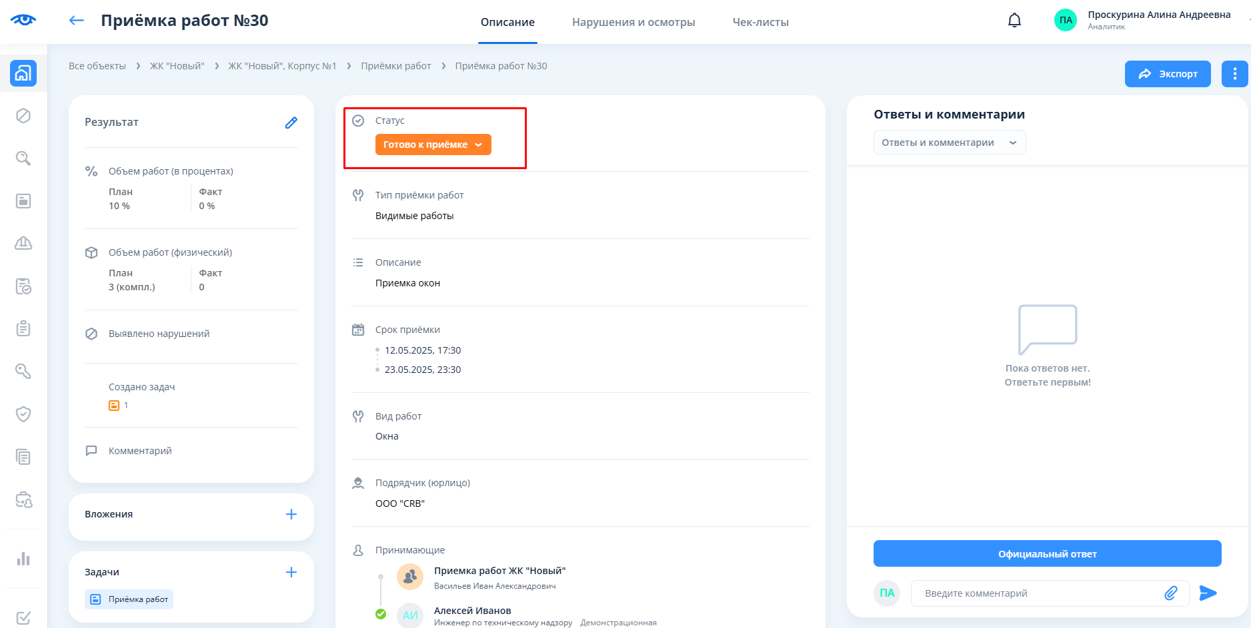Expand the Ответы и комментарии filter dropdown
This screenshot has height=628, width=1251.
949,143
